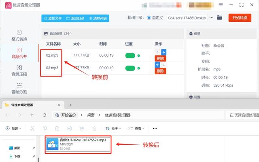Click the 03.mp3 file name
This screenshot has width=259, height=162.
(x=52, y=68)
